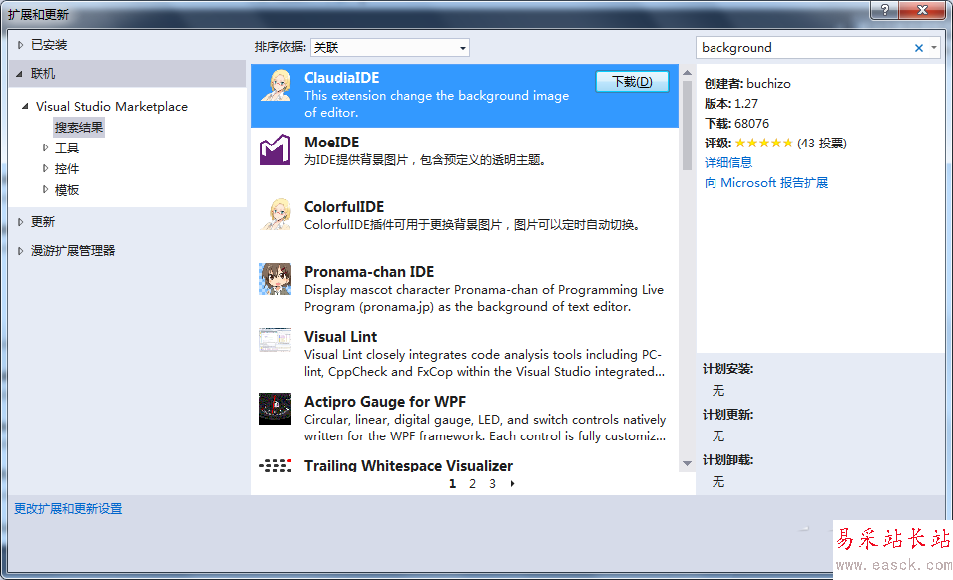The height and width of the screenshot is (580, 953).
Task: Select the 控件 category
Action: click(x=67, y=169)
